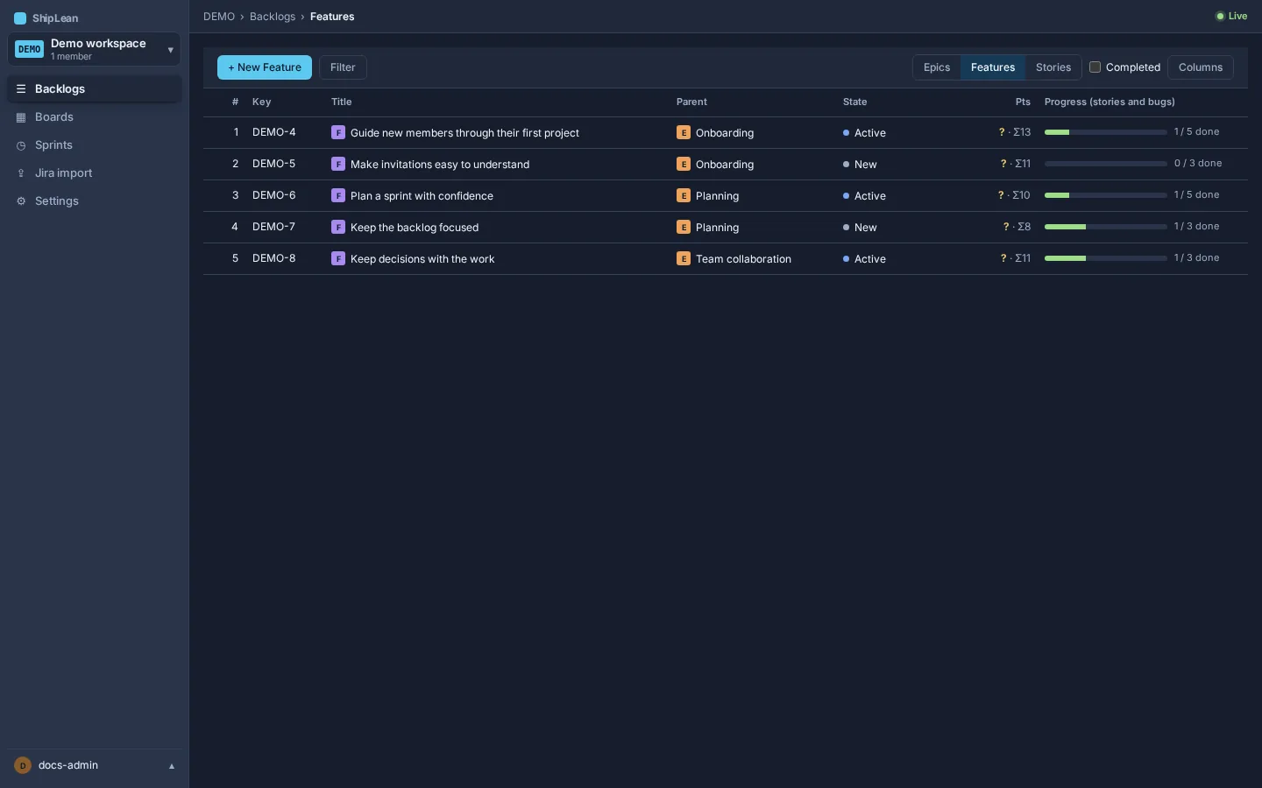The width and height of the screenshot is (1262, 788).
Task: Select the DEMO-8 key cell
Action: point(274,258)
